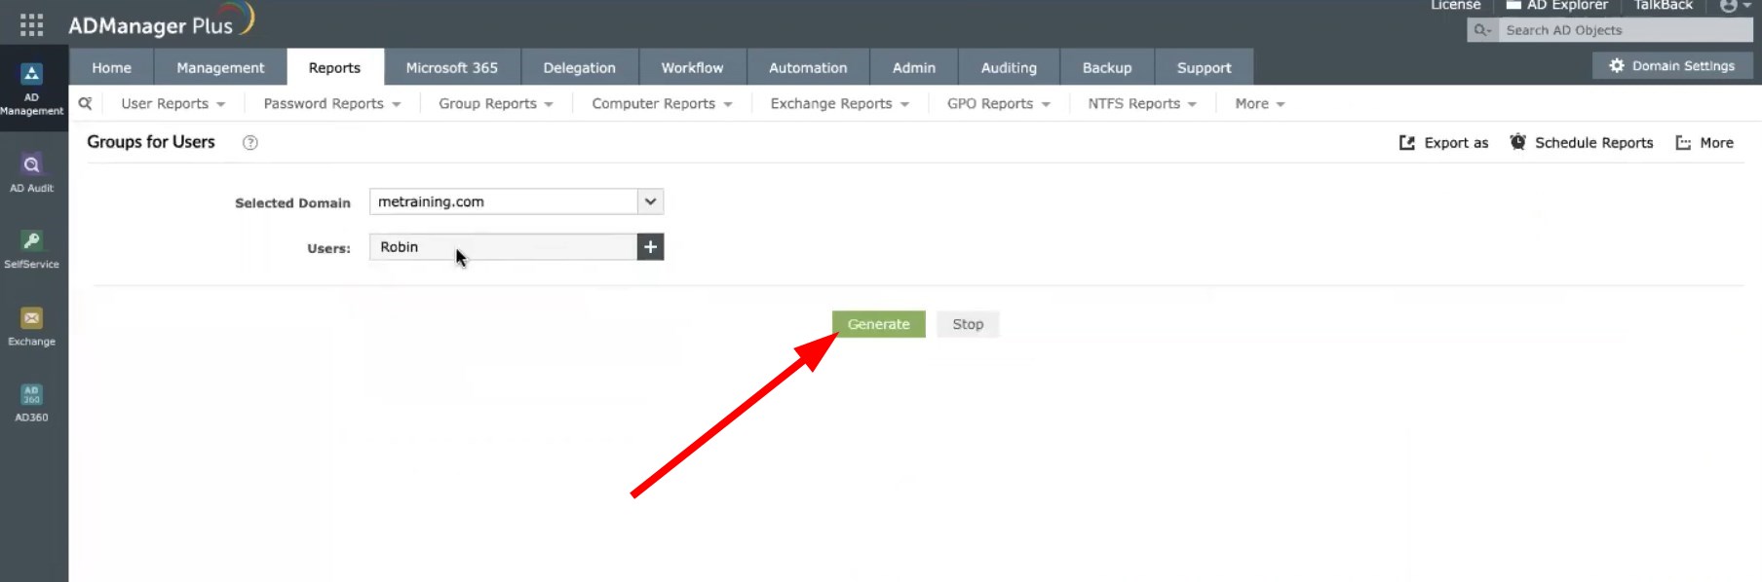Click the Domain Settings button label
The image size is (1762, 582).
[1683, 65]
